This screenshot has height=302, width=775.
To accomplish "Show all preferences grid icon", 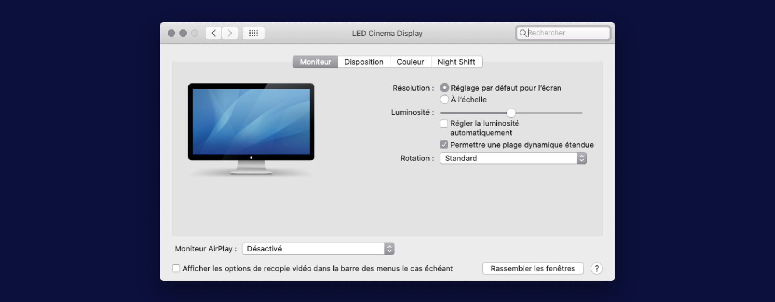I will click(253, 33).
